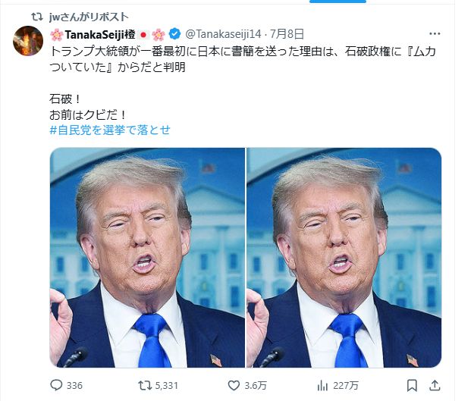The width and height of the screenshot is (474, 401).
Task: Share the post via upload icon
Action: [435, 385]
